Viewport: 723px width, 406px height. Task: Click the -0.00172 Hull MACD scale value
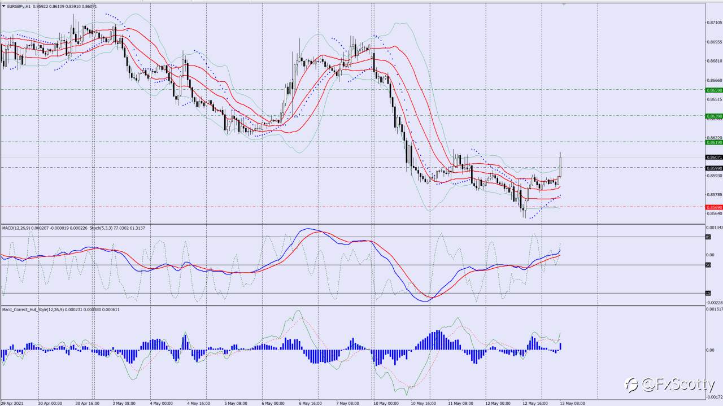click(714, 397)
